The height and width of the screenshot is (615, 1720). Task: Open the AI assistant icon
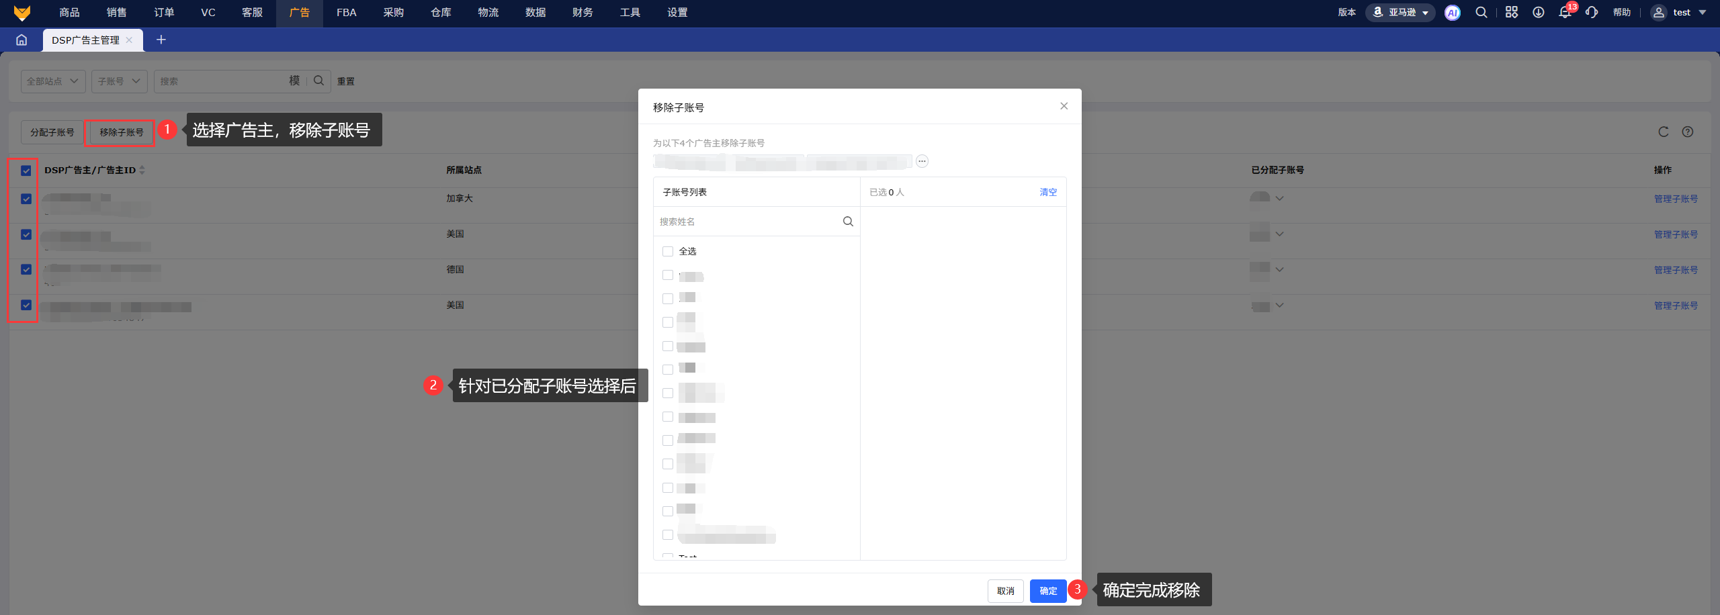click(1453, 13)
